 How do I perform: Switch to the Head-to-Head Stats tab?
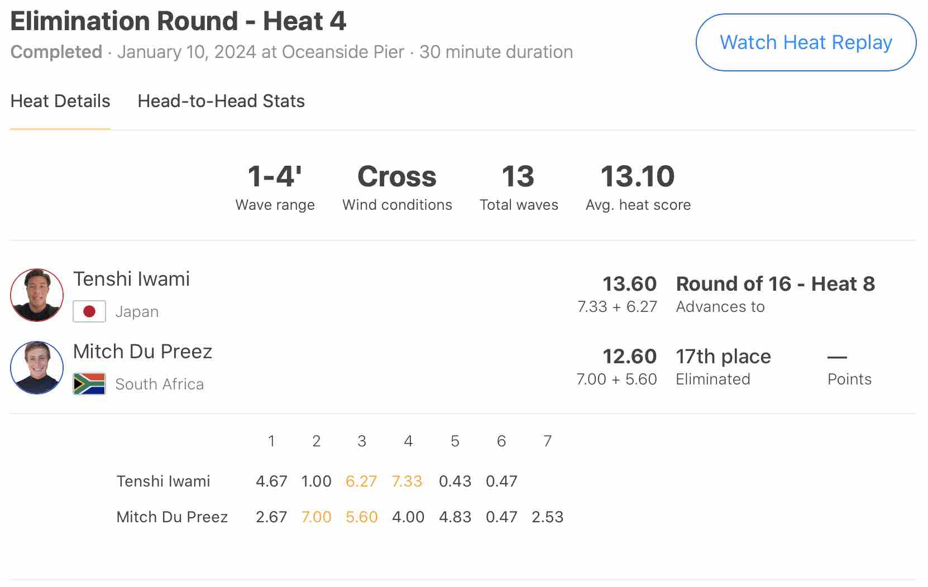point(221,101)
